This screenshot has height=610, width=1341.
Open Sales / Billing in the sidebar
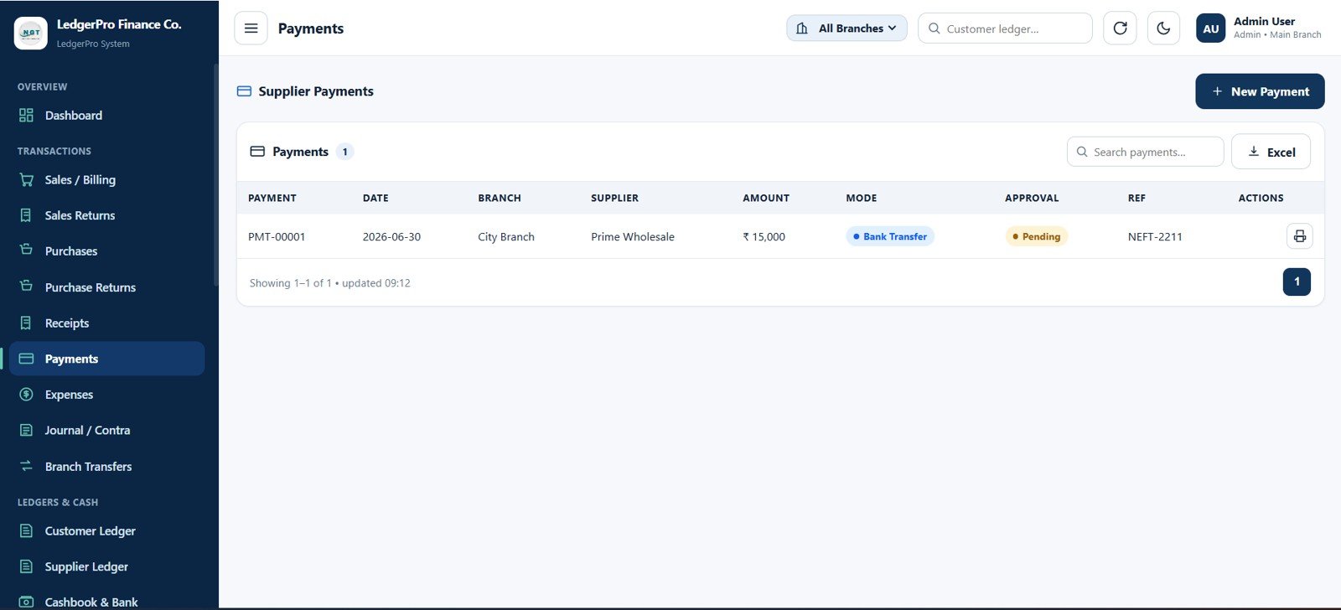click(107, 180)
